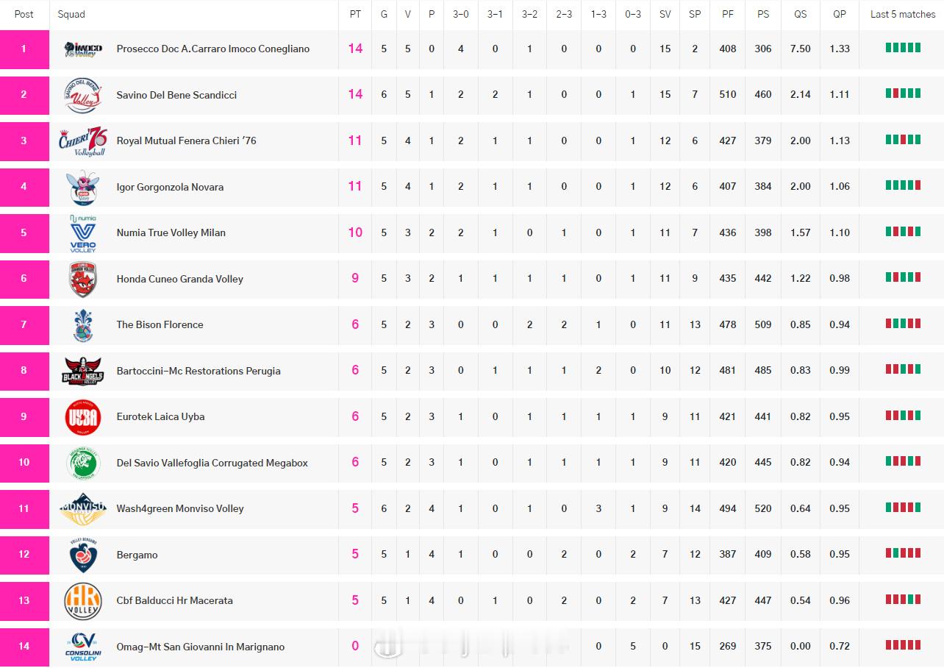Image resolution: width=944 pixels, height=668 pixels.
Task: Click the green Megabox Vallefoglia tiger logo
Action: click(83, 463)
